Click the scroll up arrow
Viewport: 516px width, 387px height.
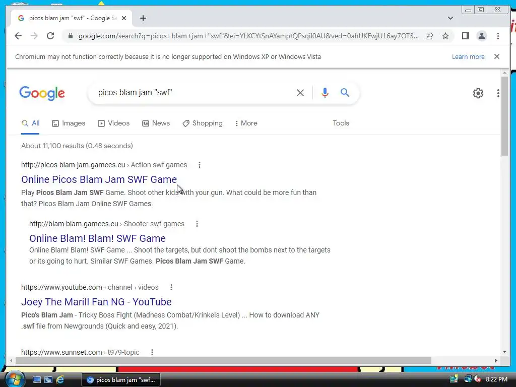(x=504, y=73)
